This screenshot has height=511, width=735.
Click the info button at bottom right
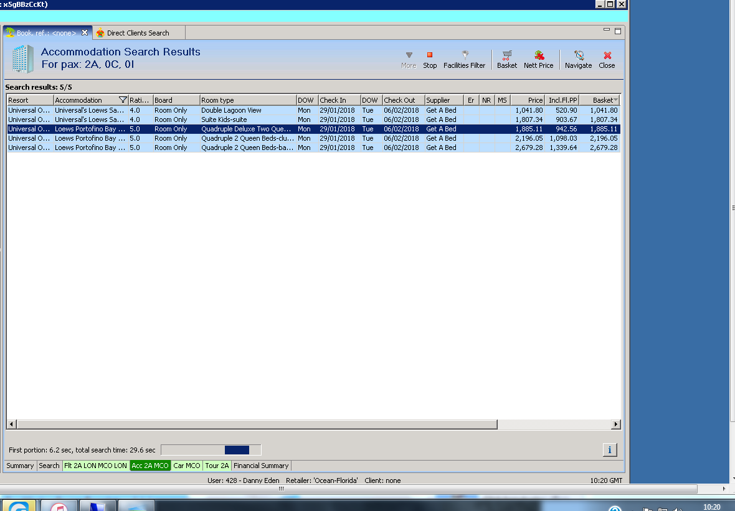click(x=609, y=449)
